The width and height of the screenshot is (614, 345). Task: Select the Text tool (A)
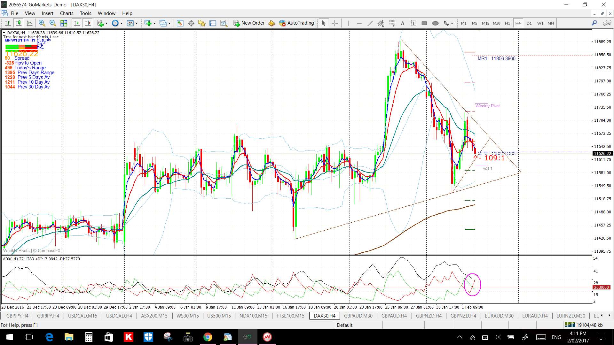[x=403, y=23]
